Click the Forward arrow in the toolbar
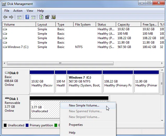The image size is (166, 136). tap(11, 17)
